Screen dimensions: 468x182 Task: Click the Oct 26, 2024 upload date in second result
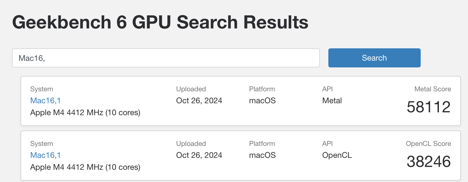[x=199, y=155]
